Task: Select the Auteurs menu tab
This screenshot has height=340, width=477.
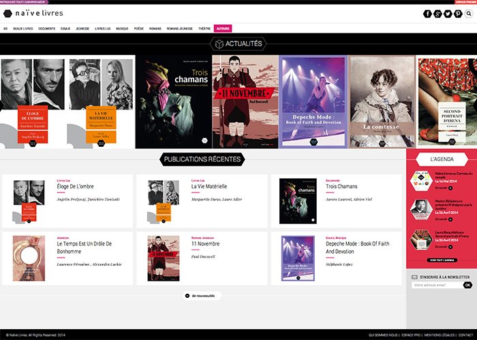Action: pos(223,29)
